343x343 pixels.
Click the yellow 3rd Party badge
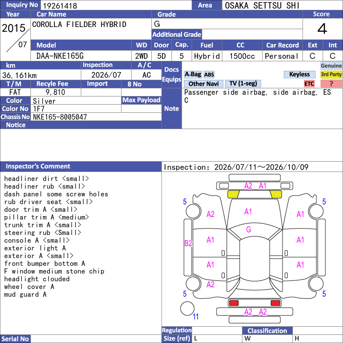tap(331, 74)
